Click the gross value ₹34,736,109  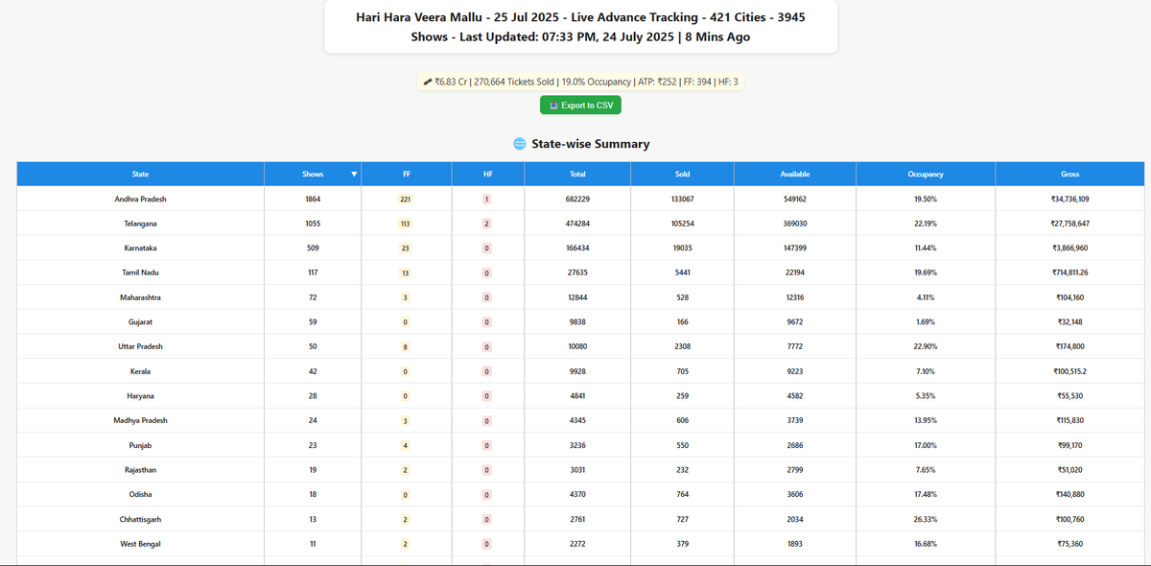click(1070, 199)
